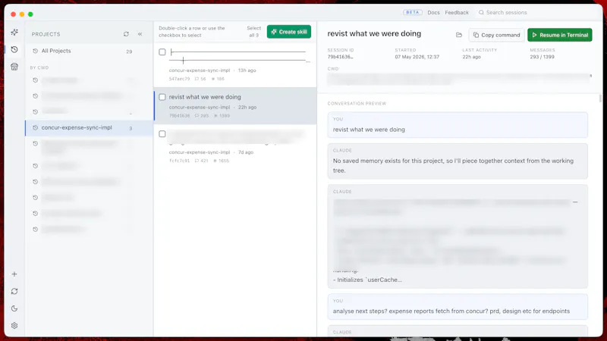This screenshot has height=341, width=607.
Task: Check the 'revist what we were doing' checkbox
Action: coord(162,97)
